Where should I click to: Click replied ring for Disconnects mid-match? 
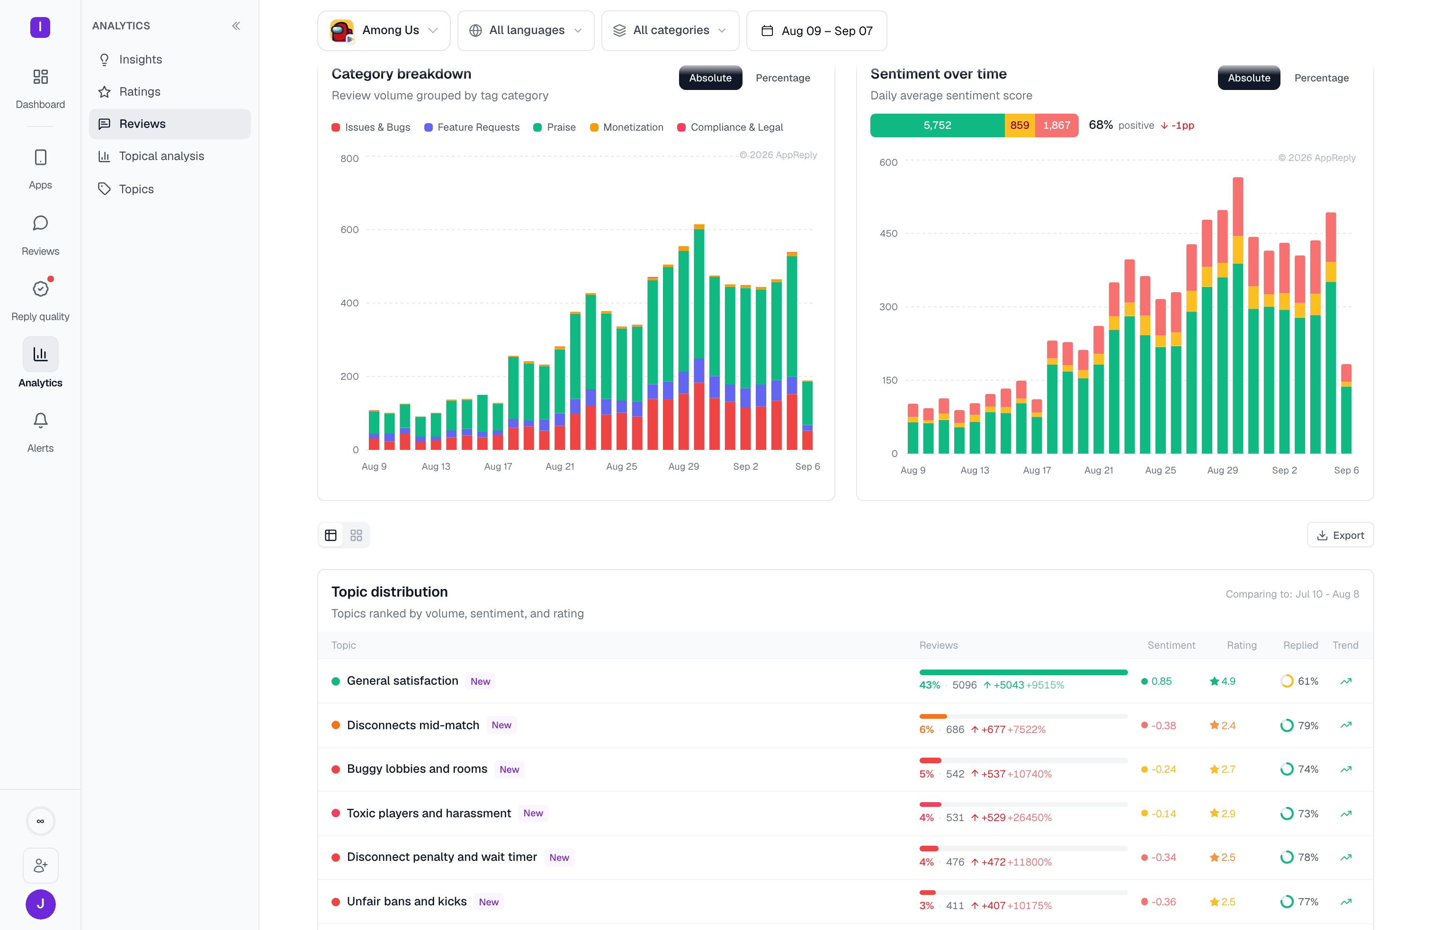(x=1287, y=725)
